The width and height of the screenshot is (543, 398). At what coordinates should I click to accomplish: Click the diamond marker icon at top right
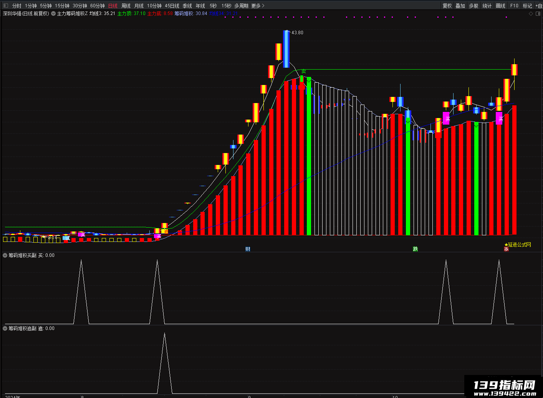pyautogui.click(x=531, y=13)
